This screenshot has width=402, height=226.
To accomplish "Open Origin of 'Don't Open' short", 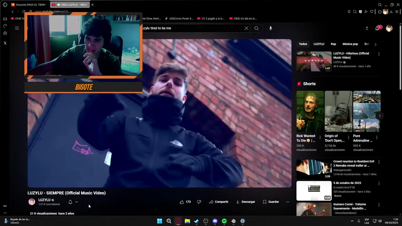I will tap(338, 111).
